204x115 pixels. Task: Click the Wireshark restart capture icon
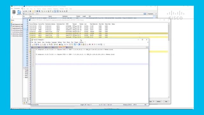(x=28, y=11)
